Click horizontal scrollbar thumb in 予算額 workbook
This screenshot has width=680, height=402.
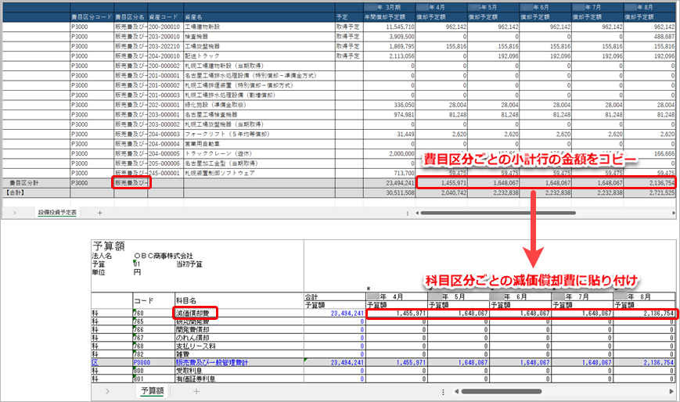(x=502, y=391)
